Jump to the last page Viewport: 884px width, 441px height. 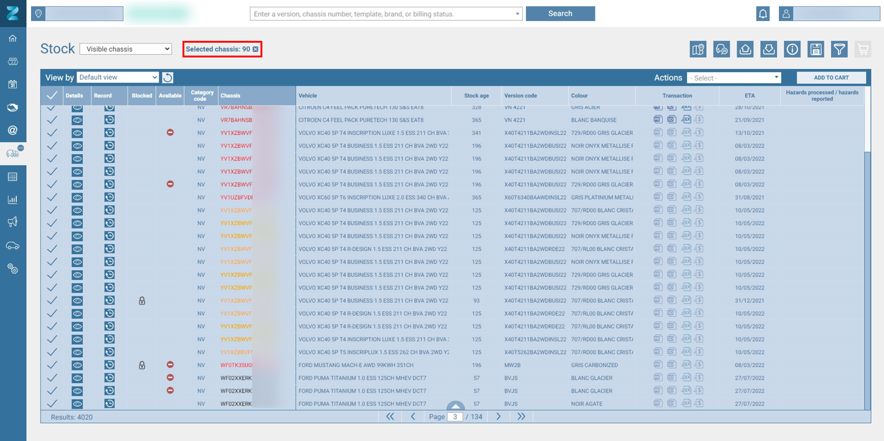(x=522, y=417)
